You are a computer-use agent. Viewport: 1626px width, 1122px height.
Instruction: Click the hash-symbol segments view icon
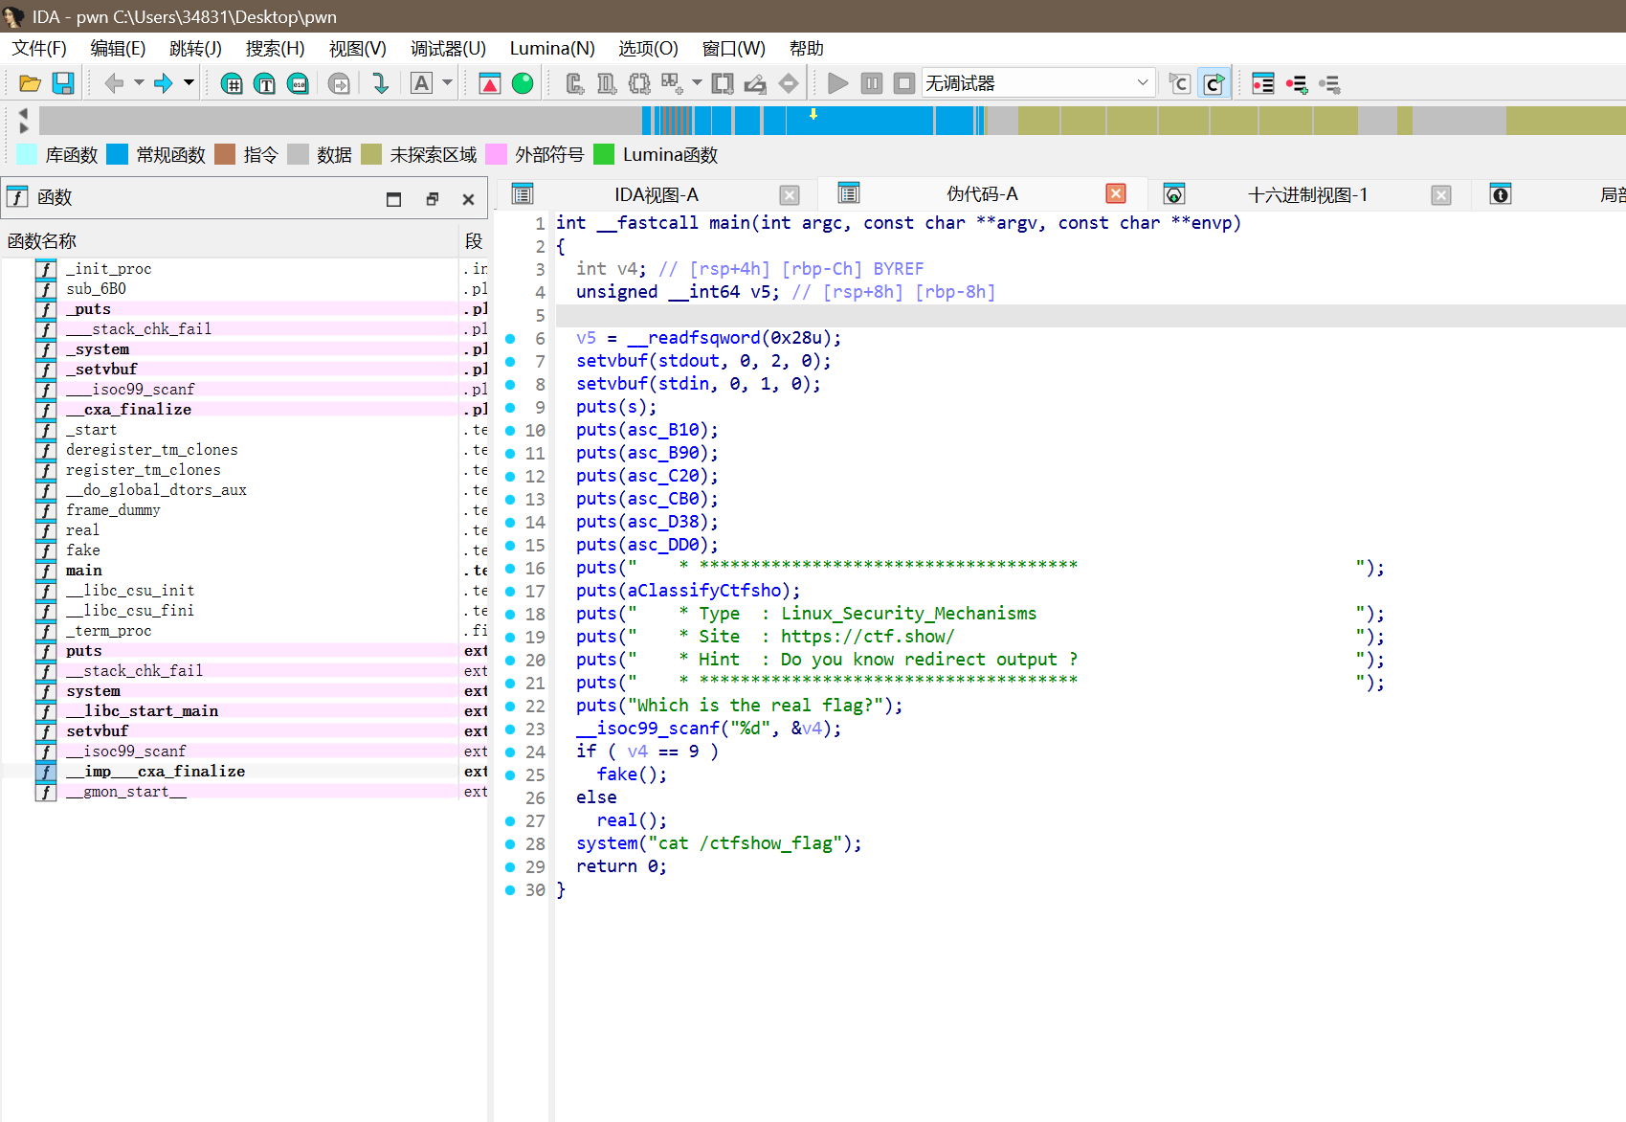(x=232, y=84)
